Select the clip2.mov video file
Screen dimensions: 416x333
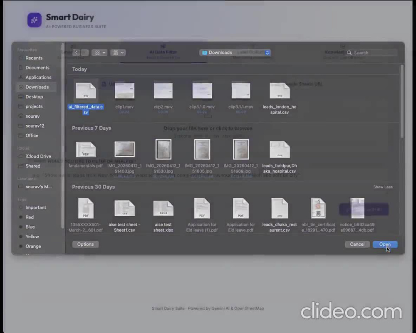163,90
